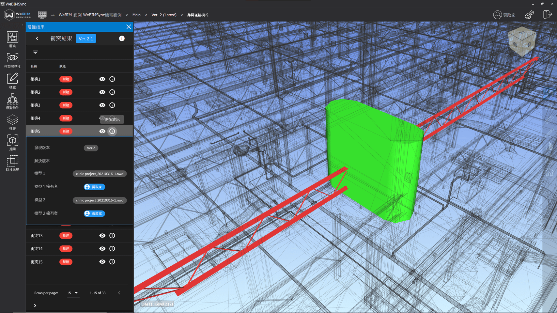557x313 pixels.
Task: Toggle visibility eye for 衝突14
Action: pyautogui.click(x=102, y=249)
